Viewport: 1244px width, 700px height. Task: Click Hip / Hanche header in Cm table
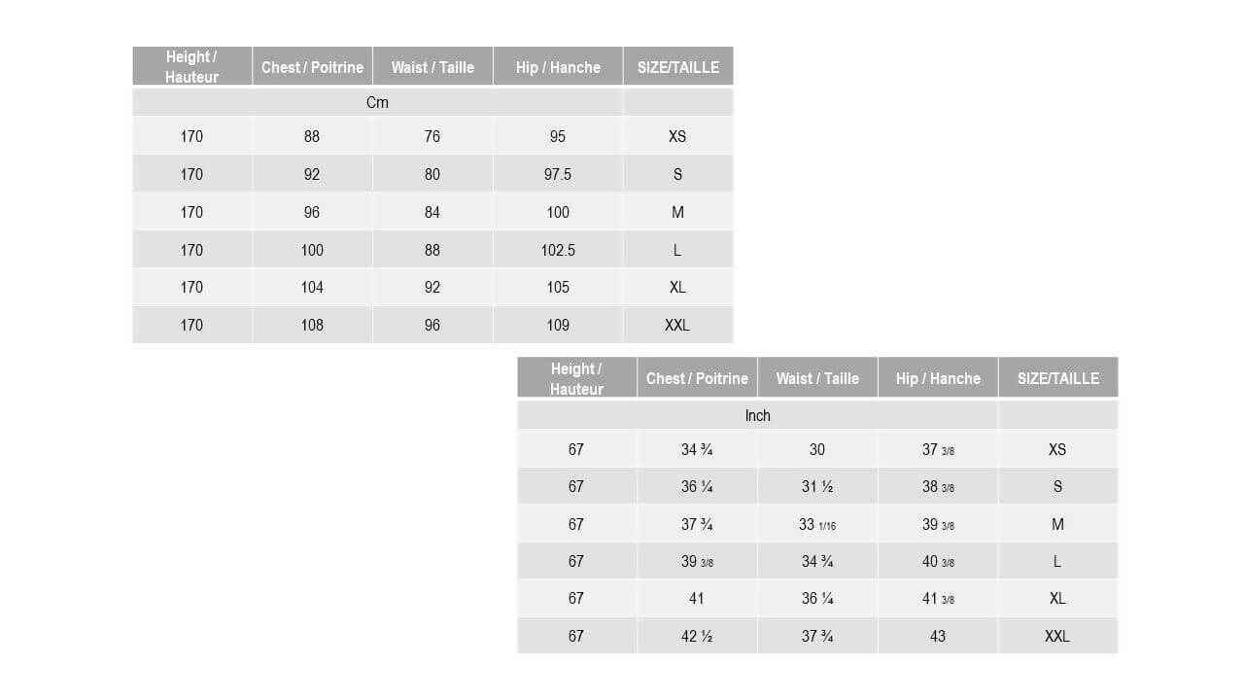click(558, 67)
